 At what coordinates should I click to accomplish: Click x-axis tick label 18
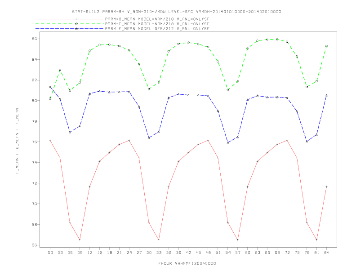pyautogui.click(x=109, y=253)
